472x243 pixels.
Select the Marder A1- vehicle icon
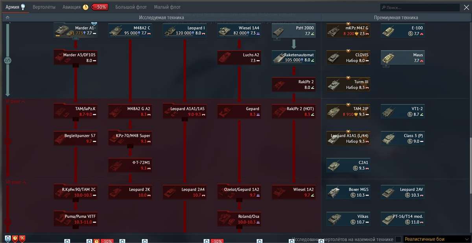coord(76,30)
